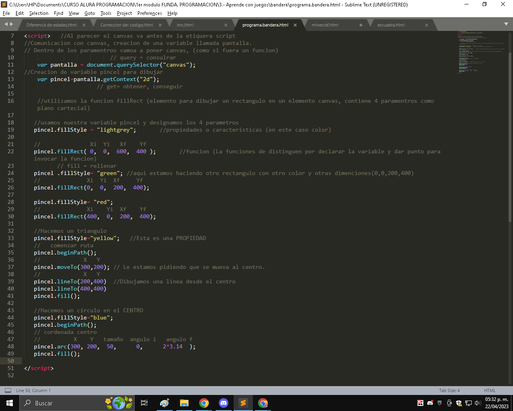Viewport: 513px width, 411px height.
Task: Switch to Correccion del codigo.html tab
Action: click(127, 25)
